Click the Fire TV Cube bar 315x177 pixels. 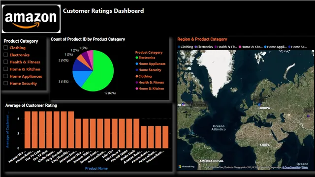42,130
